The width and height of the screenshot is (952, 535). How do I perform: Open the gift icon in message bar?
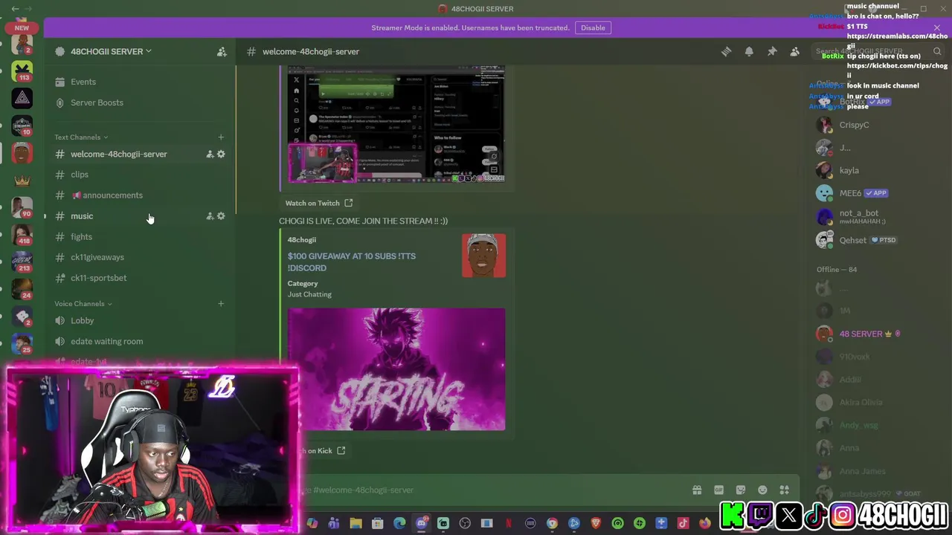coord(697,490)
